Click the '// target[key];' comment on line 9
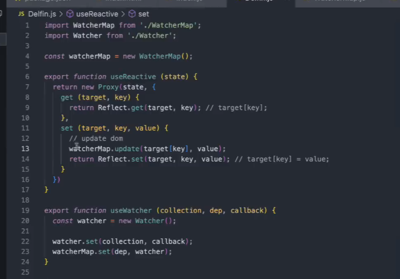 [x=236, y=107]
